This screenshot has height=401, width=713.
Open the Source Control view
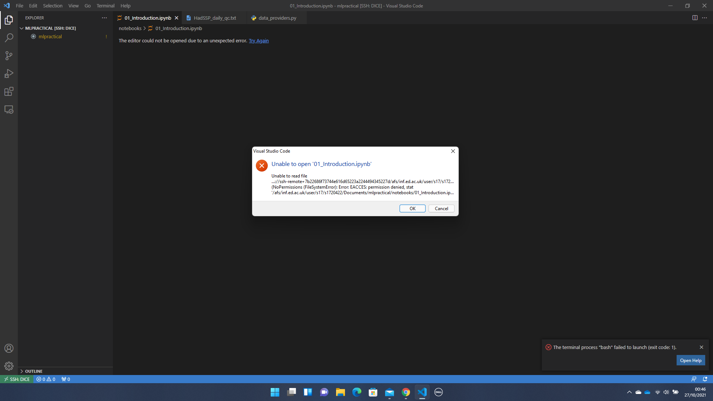coord(9,55)
